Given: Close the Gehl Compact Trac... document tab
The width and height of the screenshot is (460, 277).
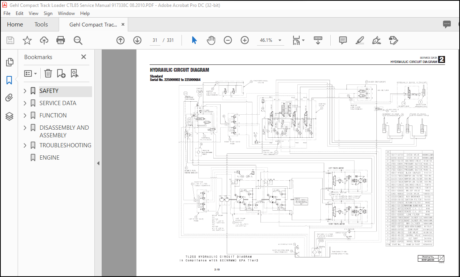Looking at the screenshot, I should (123, 25).
